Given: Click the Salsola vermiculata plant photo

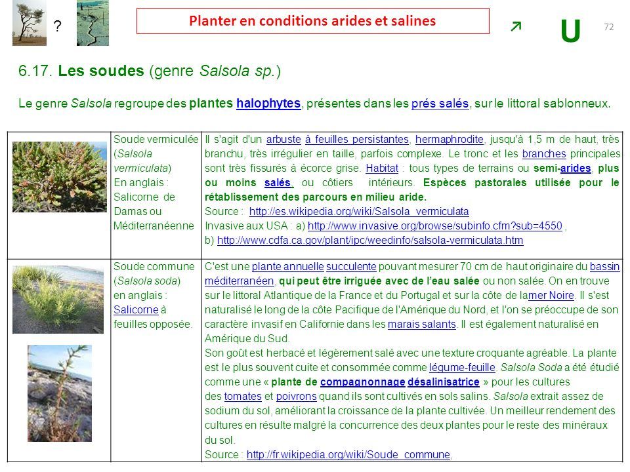Looking at the screenshot, I should click(60, 177).
